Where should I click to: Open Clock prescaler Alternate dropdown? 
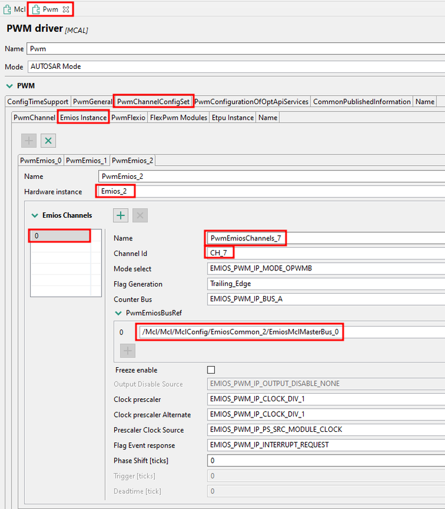pos(326,414)
